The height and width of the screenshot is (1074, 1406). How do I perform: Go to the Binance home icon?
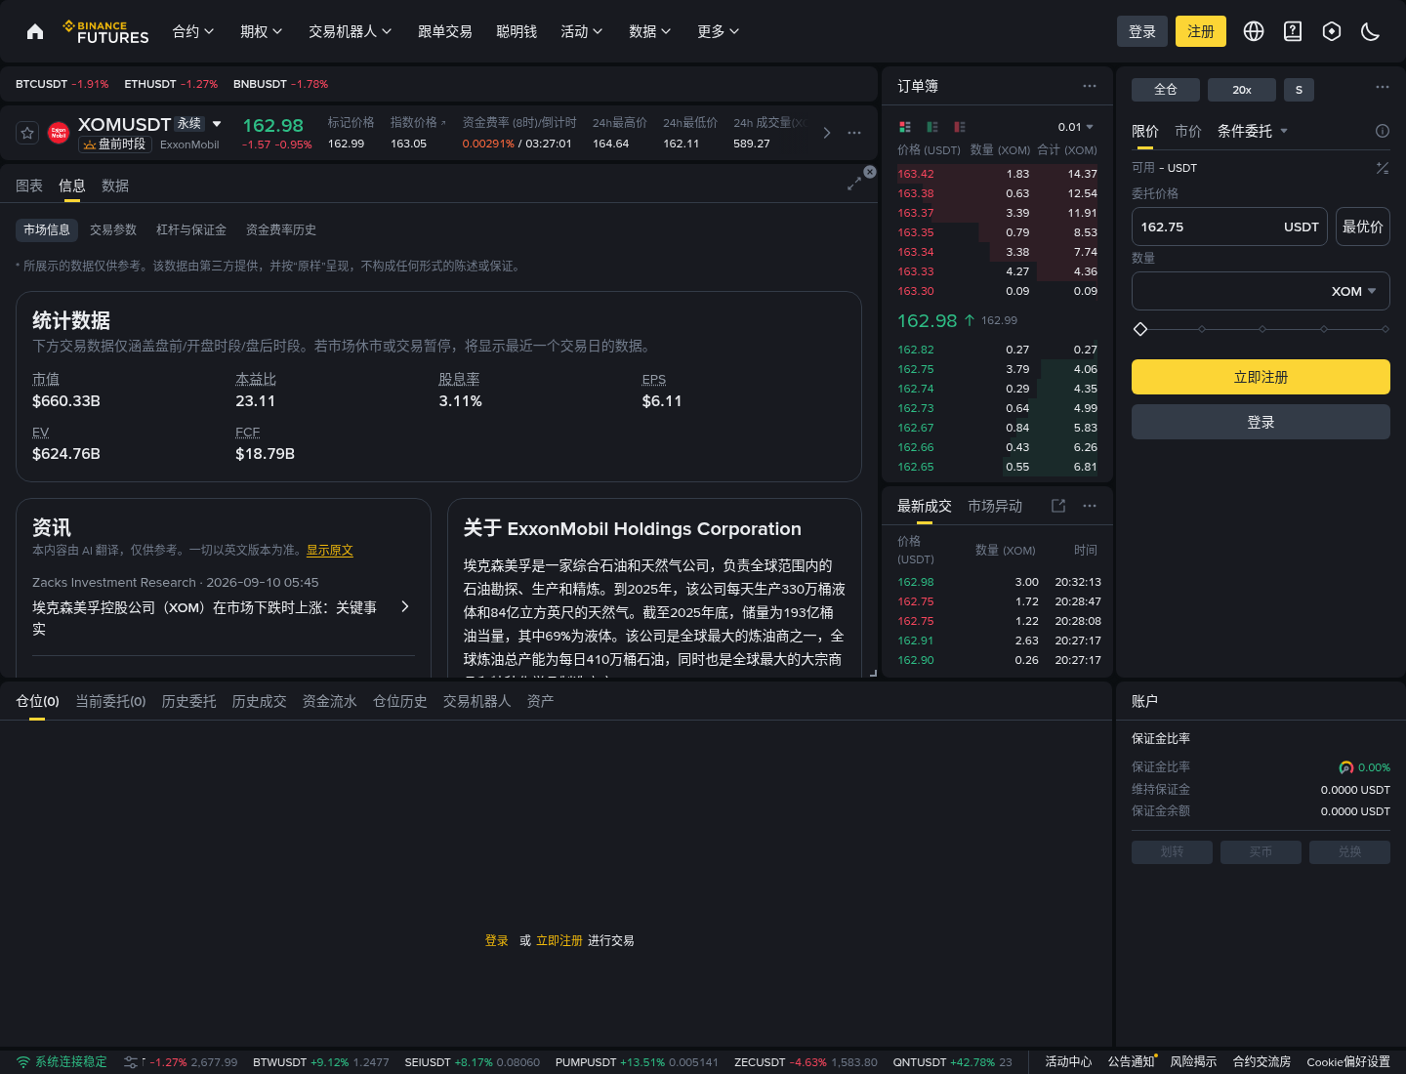click(x=35, y=31)
